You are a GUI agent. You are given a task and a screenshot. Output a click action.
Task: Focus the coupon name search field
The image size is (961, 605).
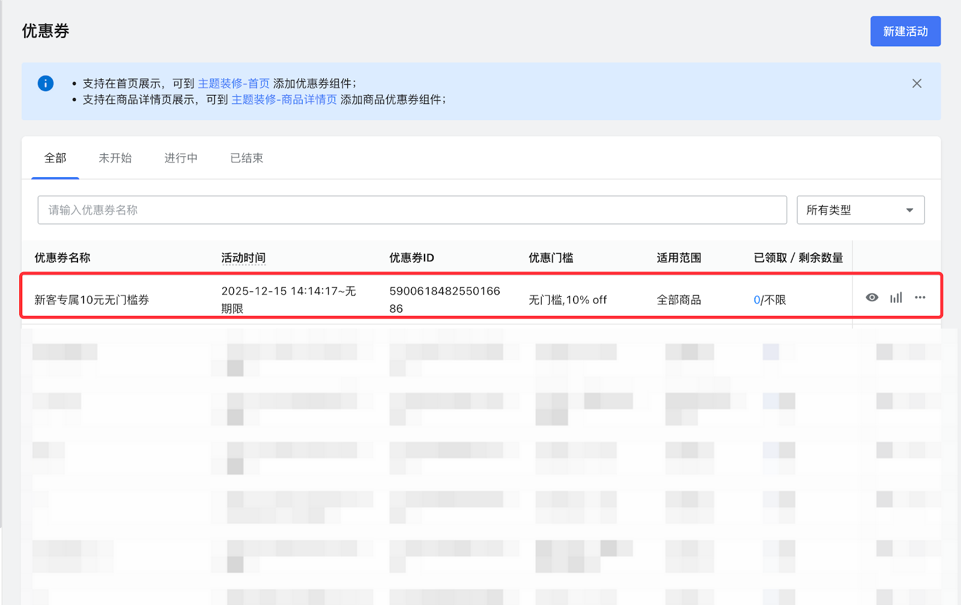pyautogui.click(x=411, y=210)
